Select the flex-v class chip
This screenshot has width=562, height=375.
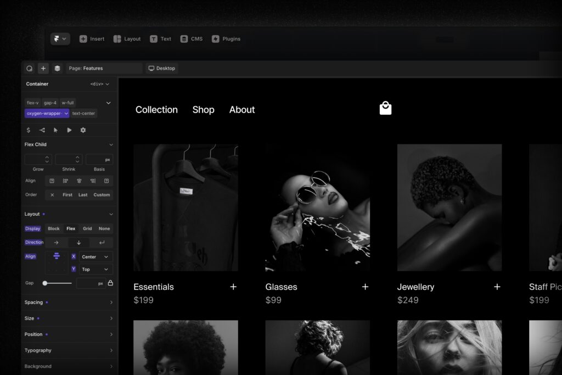click(x=32, y=103)
